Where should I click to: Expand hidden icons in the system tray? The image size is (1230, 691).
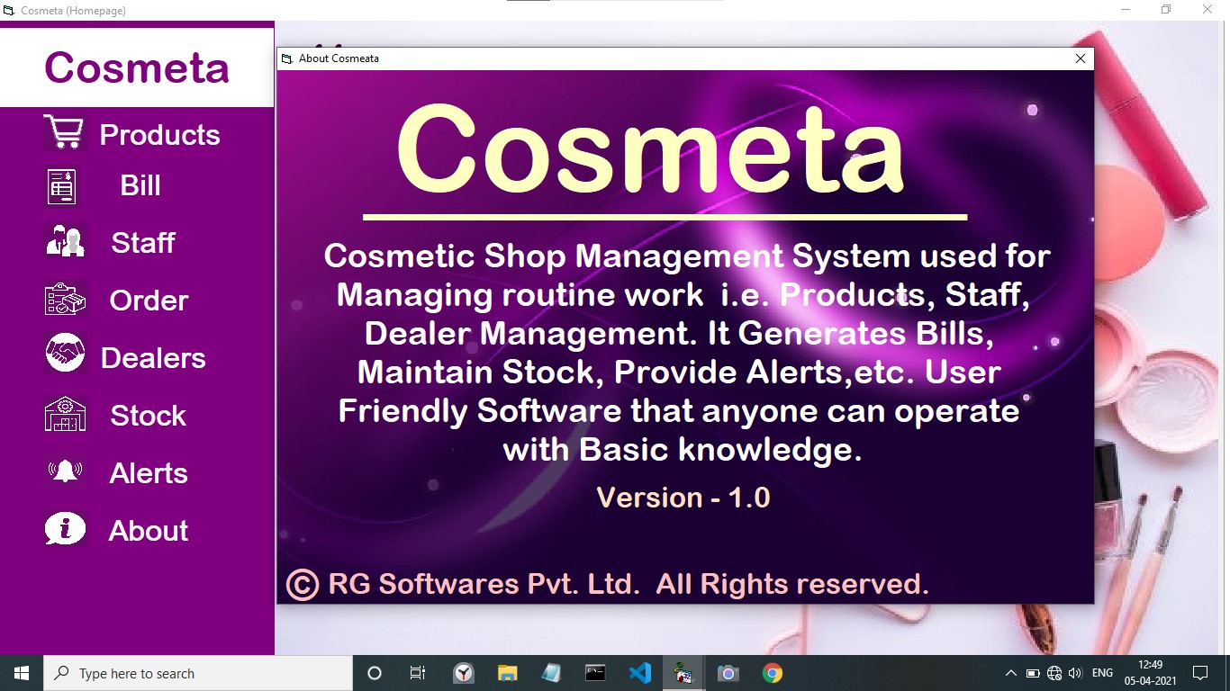coord(1010,672)
